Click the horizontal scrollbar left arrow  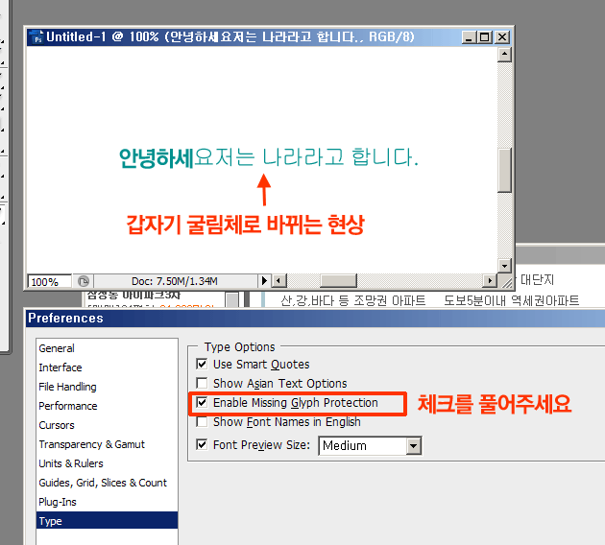pos(277,281)
